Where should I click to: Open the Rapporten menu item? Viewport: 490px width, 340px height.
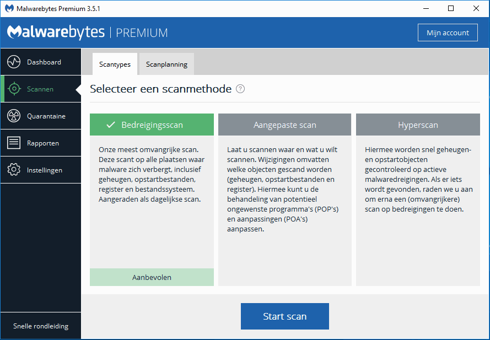[43, 143]
